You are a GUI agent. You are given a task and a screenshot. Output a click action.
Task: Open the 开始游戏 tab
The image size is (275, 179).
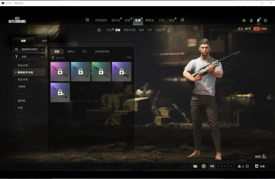(x=101, y=20)
